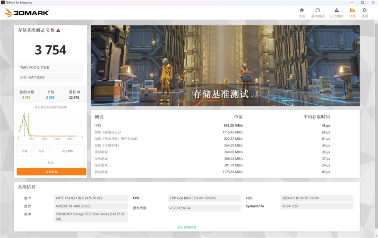Click the firmware YM11D343 field
Screen dimensions: 378x238
click(51, 77)
